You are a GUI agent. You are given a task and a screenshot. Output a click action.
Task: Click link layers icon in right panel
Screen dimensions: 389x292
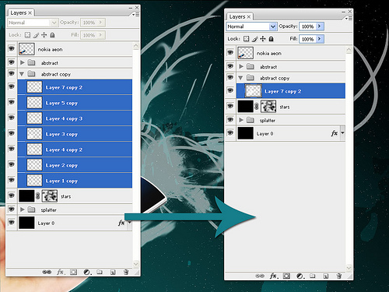click(x=260, y=276)
